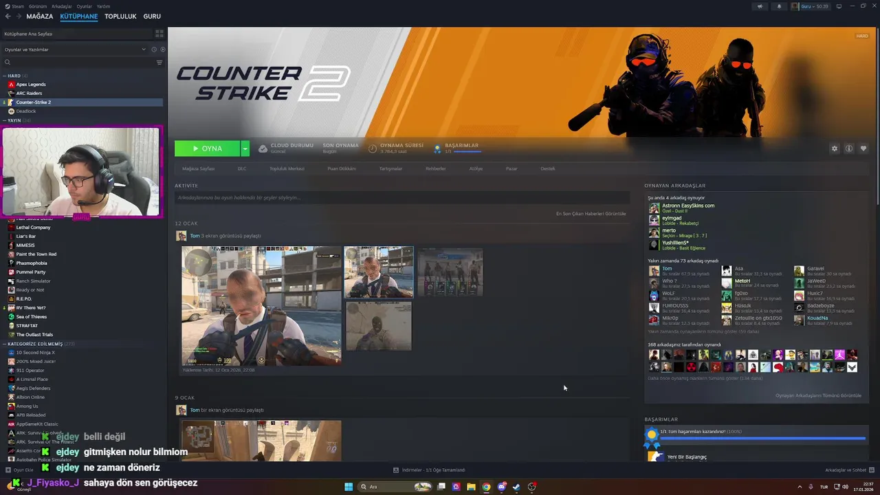This screenshot has height=495, width=880.
Task: Open Mağaza Sayfası link
Action: pos(198,168)
